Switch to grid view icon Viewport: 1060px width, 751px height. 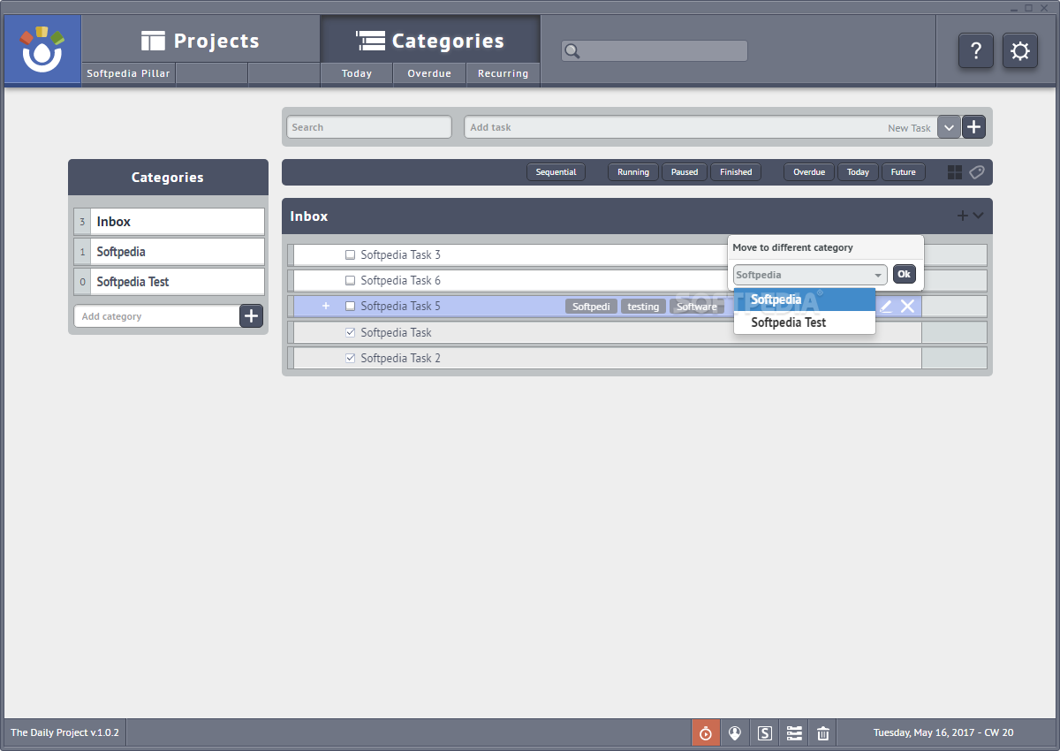tap(955, 172)
